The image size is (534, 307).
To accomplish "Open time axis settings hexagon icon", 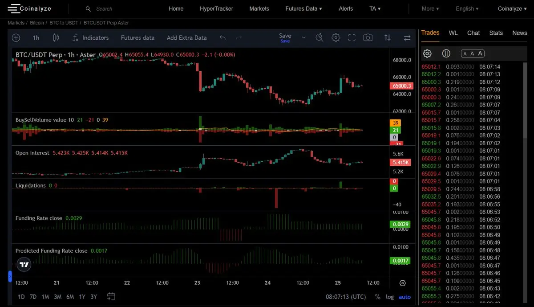I will 403,283.
